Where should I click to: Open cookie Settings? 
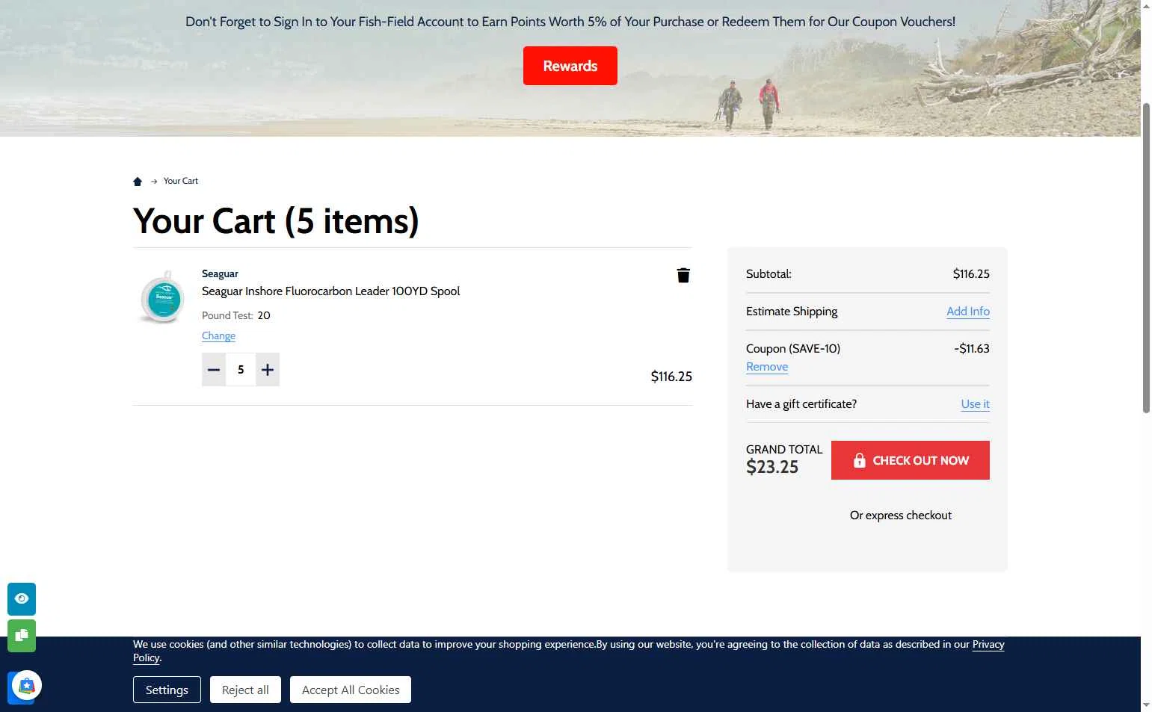tap(167, 690)
